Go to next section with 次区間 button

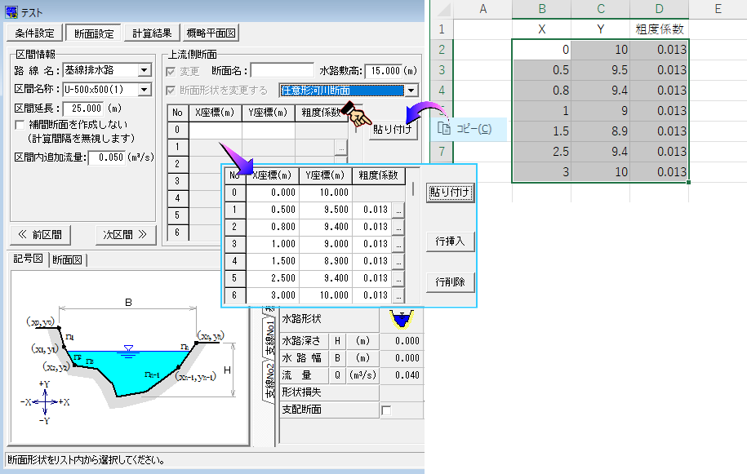click(x=125, y=234)
